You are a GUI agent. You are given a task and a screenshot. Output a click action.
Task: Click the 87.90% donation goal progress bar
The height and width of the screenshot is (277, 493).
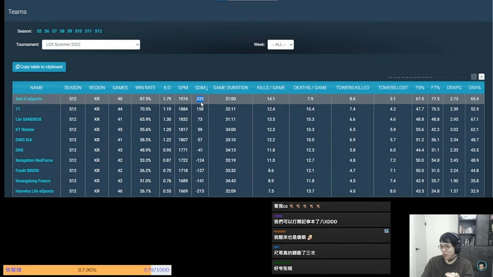click(x=88, y=270)
